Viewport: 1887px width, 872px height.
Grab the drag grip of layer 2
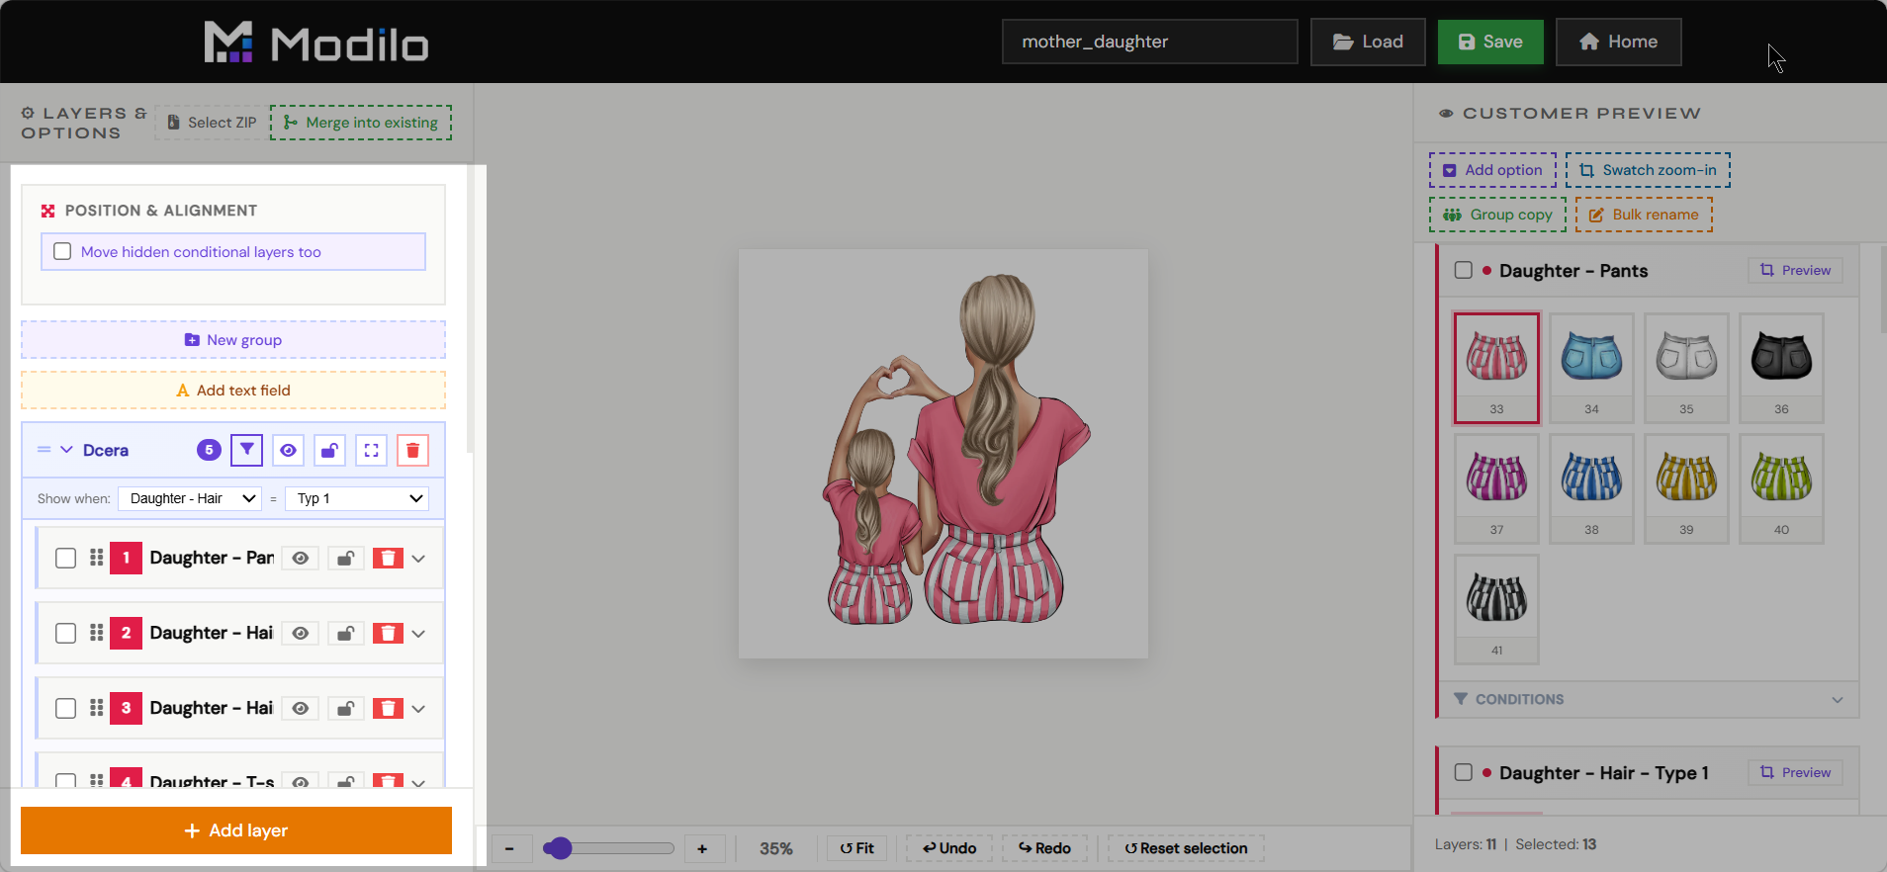96,633
